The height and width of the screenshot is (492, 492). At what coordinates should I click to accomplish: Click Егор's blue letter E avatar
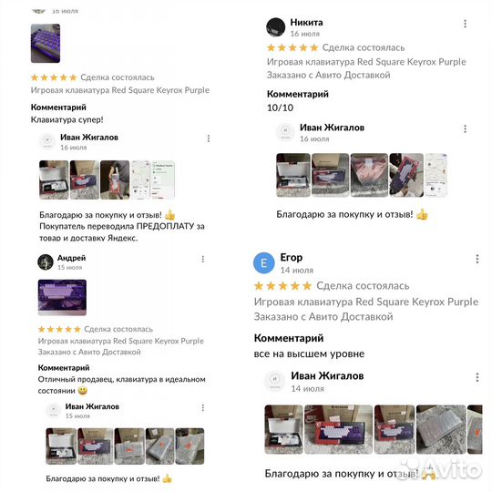click(x=264, y=263)
